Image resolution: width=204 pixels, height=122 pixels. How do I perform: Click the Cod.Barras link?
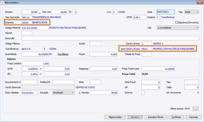tap(63, 54)
